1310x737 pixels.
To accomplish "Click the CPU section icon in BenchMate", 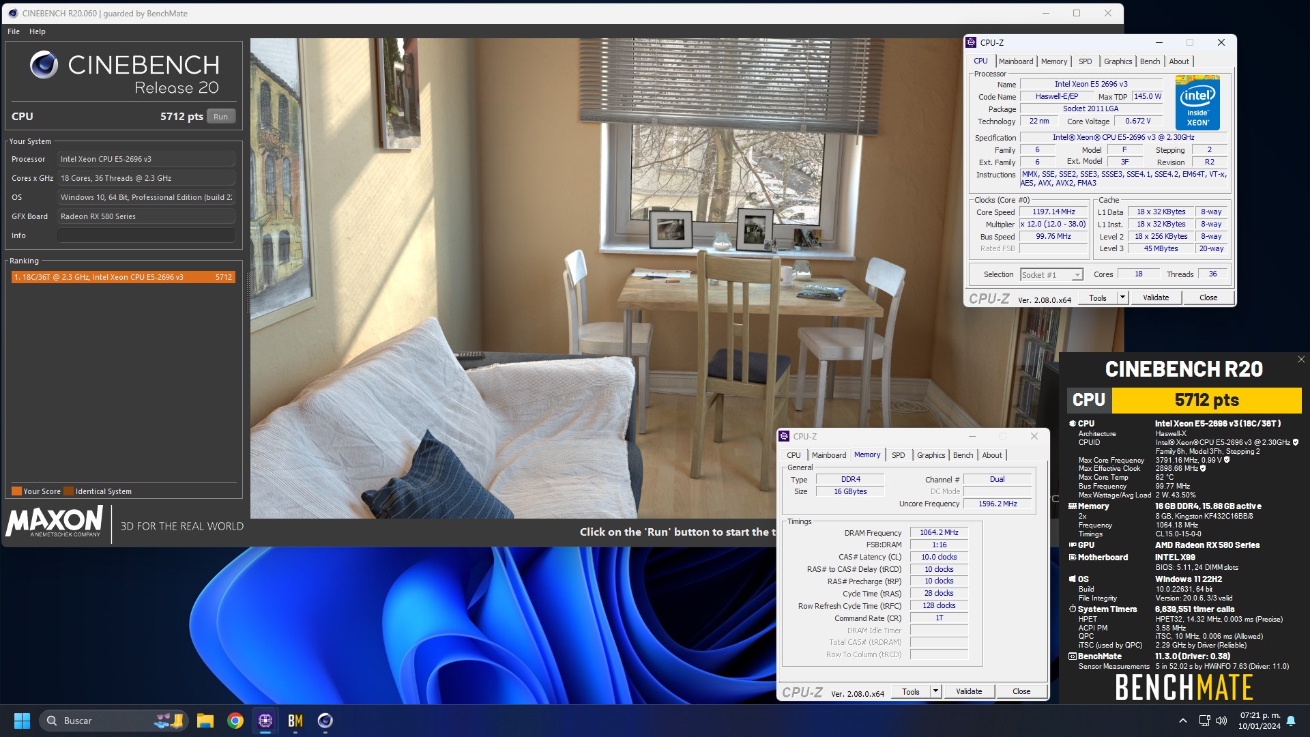I will click(1073, 424).
